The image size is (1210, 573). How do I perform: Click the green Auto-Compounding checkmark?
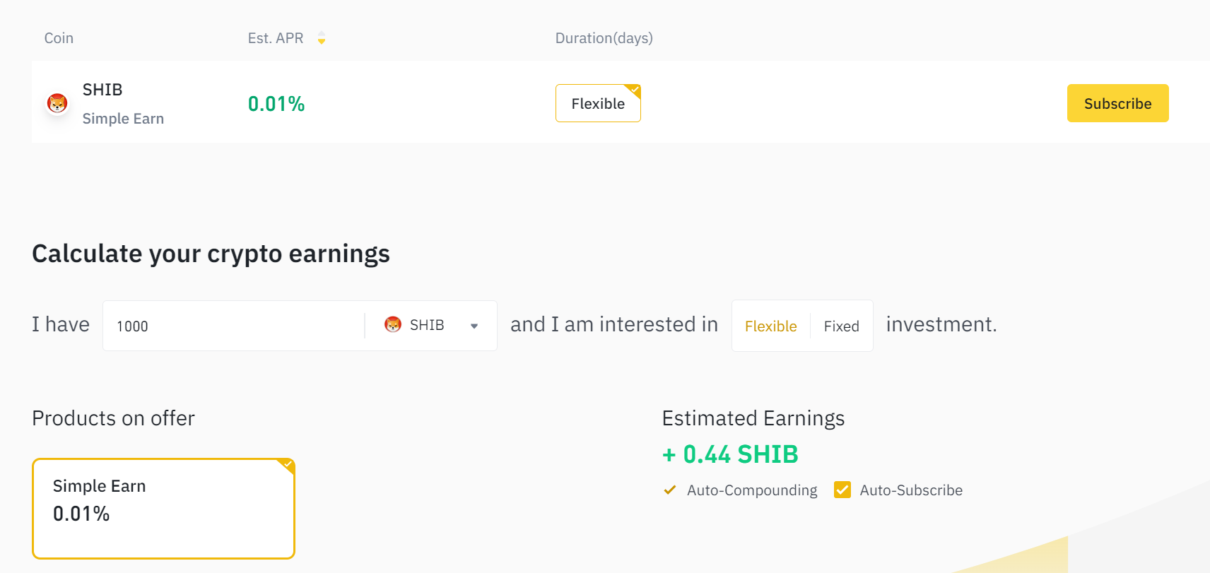[x=669, y=490]
